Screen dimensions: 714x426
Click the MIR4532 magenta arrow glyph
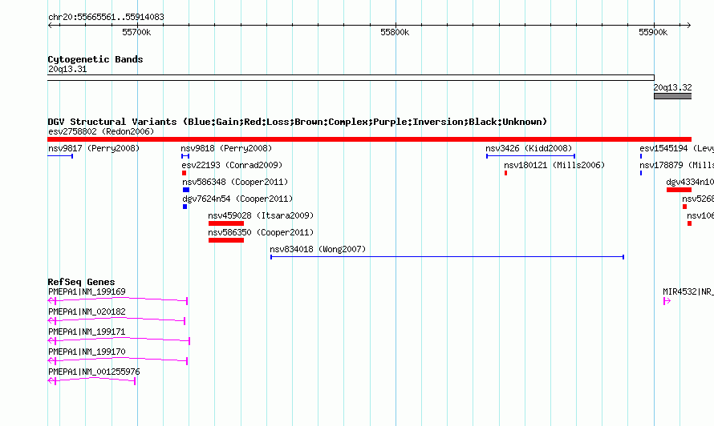(x=667, y=301)
